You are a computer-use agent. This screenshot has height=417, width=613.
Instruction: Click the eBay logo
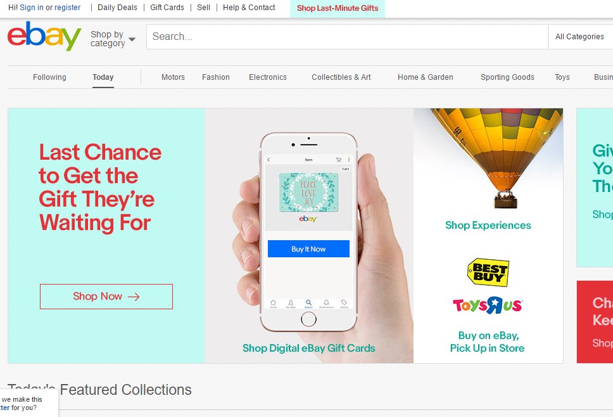coord(44,36)
